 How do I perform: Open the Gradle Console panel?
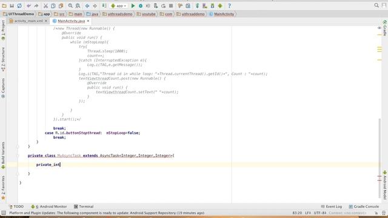[364, 206]
